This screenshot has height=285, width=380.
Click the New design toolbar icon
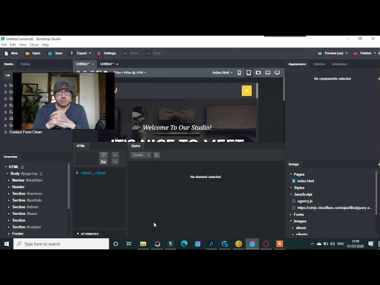[7, 53]
